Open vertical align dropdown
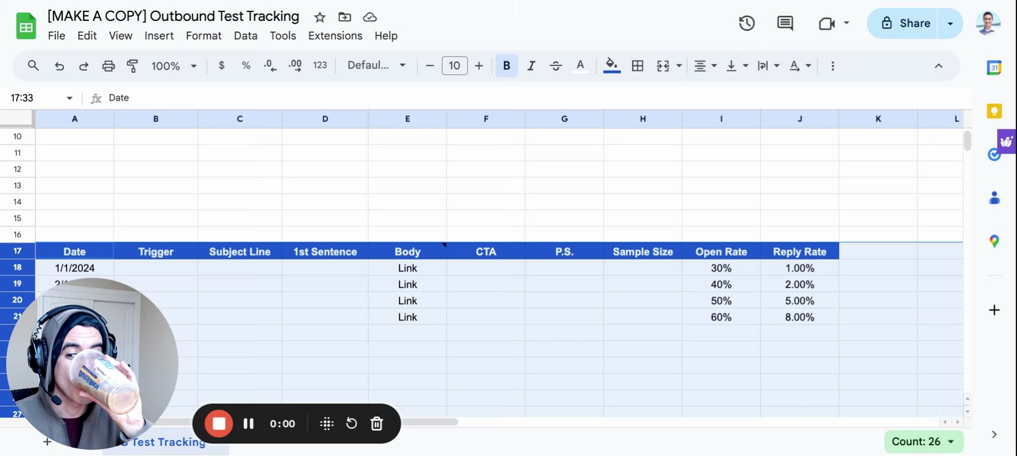Viewport: 1017px width, 456px height. pos(737,65)
